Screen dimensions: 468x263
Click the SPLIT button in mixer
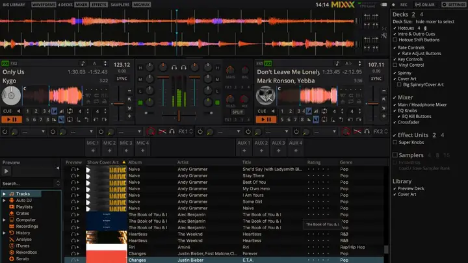(238, 112)
